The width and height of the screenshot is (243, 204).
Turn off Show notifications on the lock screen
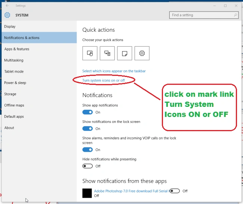(87, 129)
